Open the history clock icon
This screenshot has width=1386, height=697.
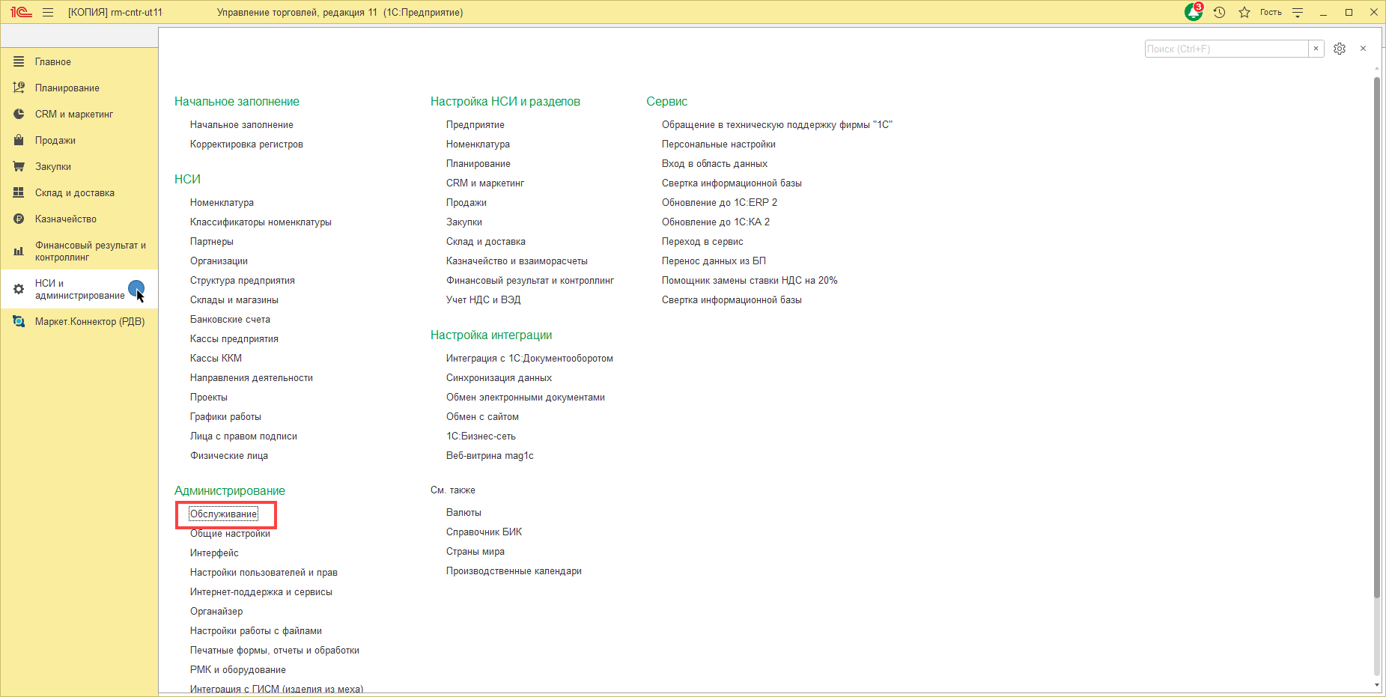pyautogui.click(x=1219, y=12)
